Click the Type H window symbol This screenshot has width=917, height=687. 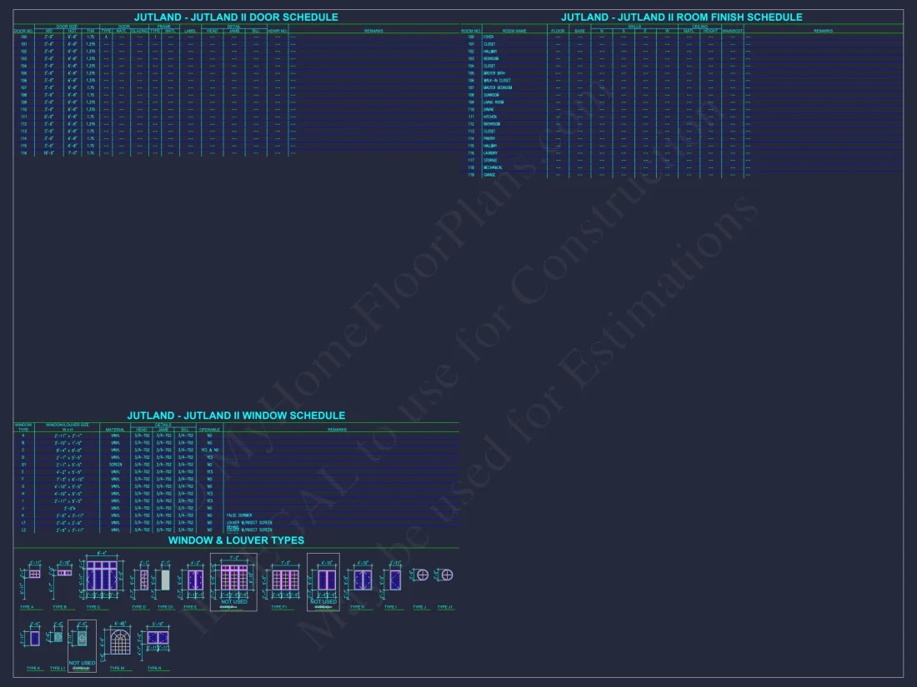pyautogui.click(x=362, y=580)
